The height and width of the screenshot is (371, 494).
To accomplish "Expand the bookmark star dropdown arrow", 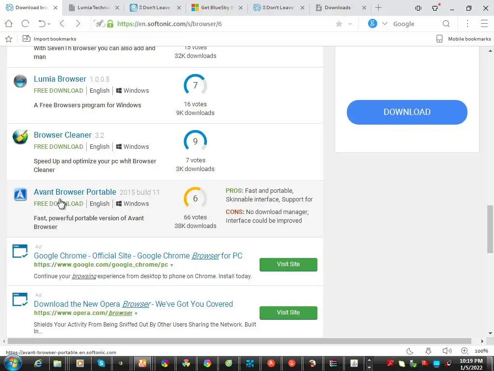I will pos(350,24).
